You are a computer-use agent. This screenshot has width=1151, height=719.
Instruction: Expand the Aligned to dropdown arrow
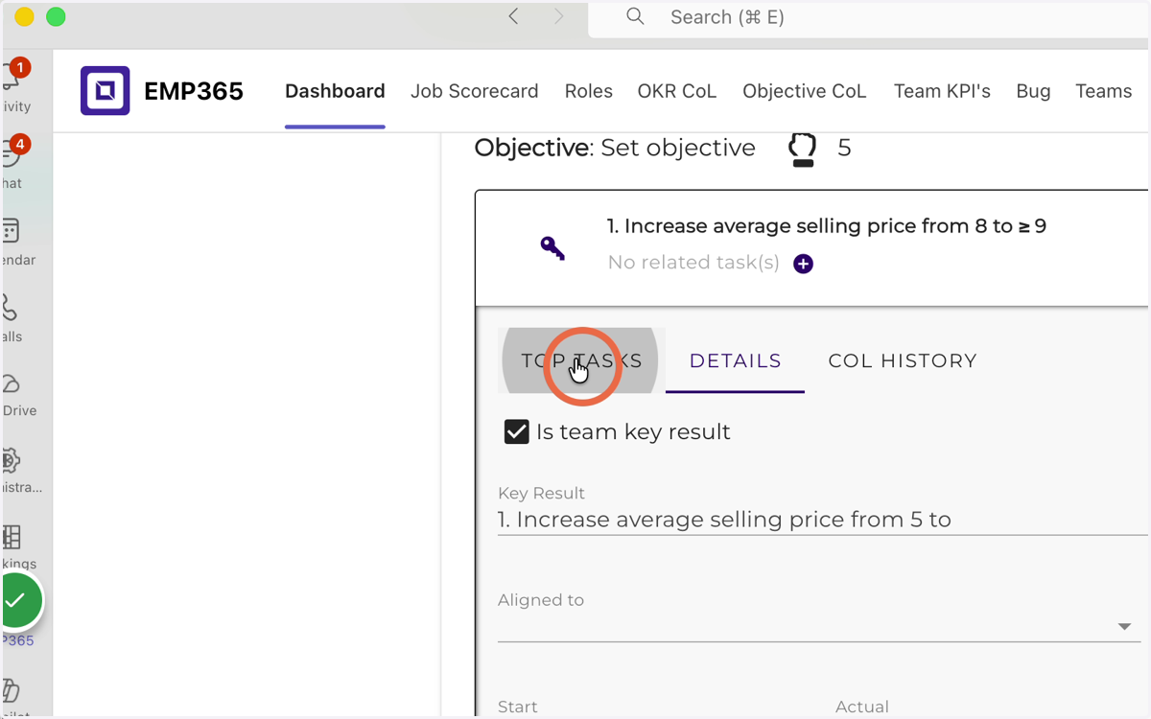[x=1124, y=627]
